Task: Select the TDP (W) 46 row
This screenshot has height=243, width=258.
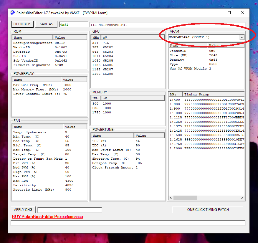Action: point(128,141)
